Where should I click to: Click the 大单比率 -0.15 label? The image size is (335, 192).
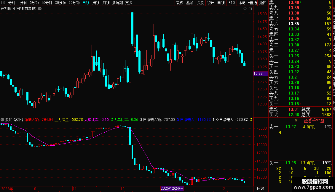[96, 120]
